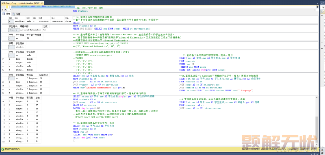Select the Advanced Mathematics result cell
This screenshot has height=155, width=325.
31,30
